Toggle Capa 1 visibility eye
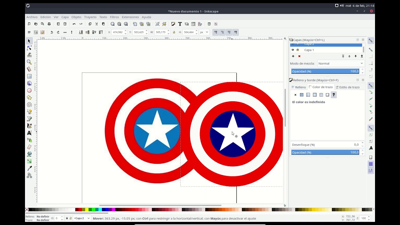This screenshot has width=400, height=225. pos(293,50)
